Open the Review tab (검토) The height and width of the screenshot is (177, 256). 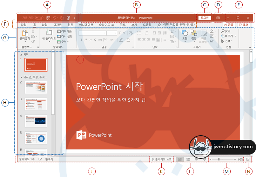click(123, 25)
